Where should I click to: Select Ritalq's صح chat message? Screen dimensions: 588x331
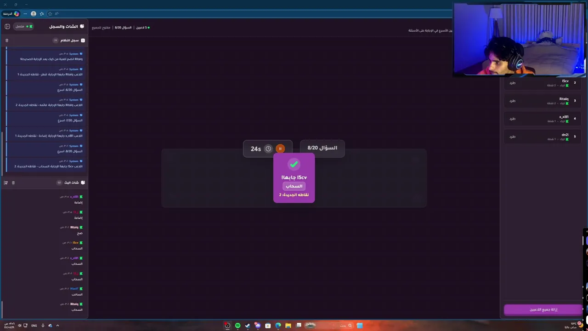click(x=80, y=233)
